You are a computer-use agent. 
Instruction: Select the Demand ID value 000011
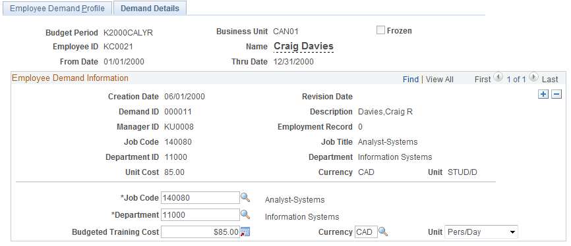[178, 112]
